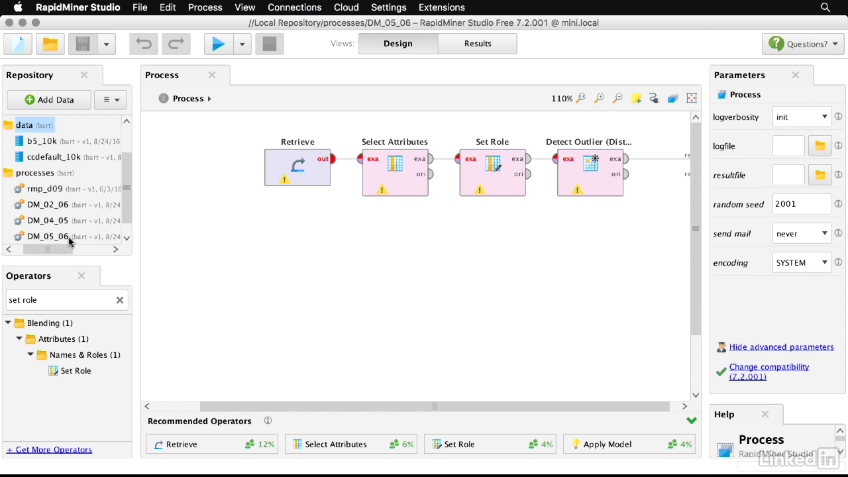Open the Extensions menu
Viewport: 848px width, 477px height.
point(441,7)
